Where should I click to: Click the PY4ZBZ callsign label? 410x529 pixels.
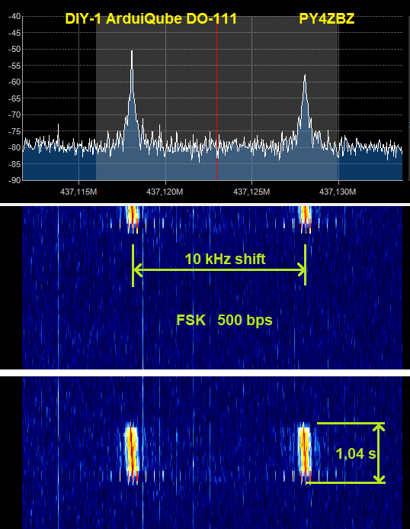coord(327,18)
